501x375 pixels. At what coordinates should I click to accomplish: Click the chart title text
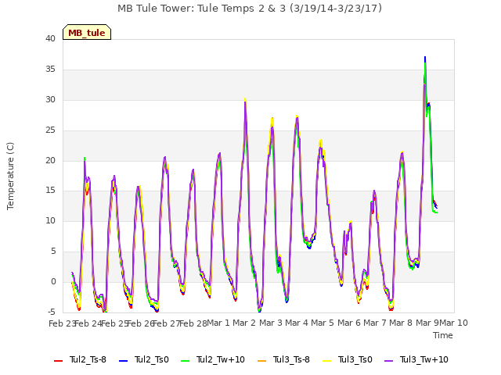click(x=250, y=9)
